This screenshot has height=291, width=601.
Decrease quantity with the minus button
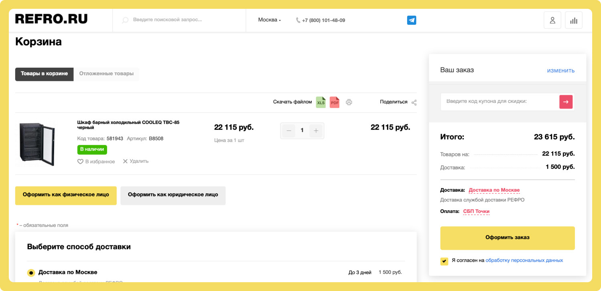289,130
